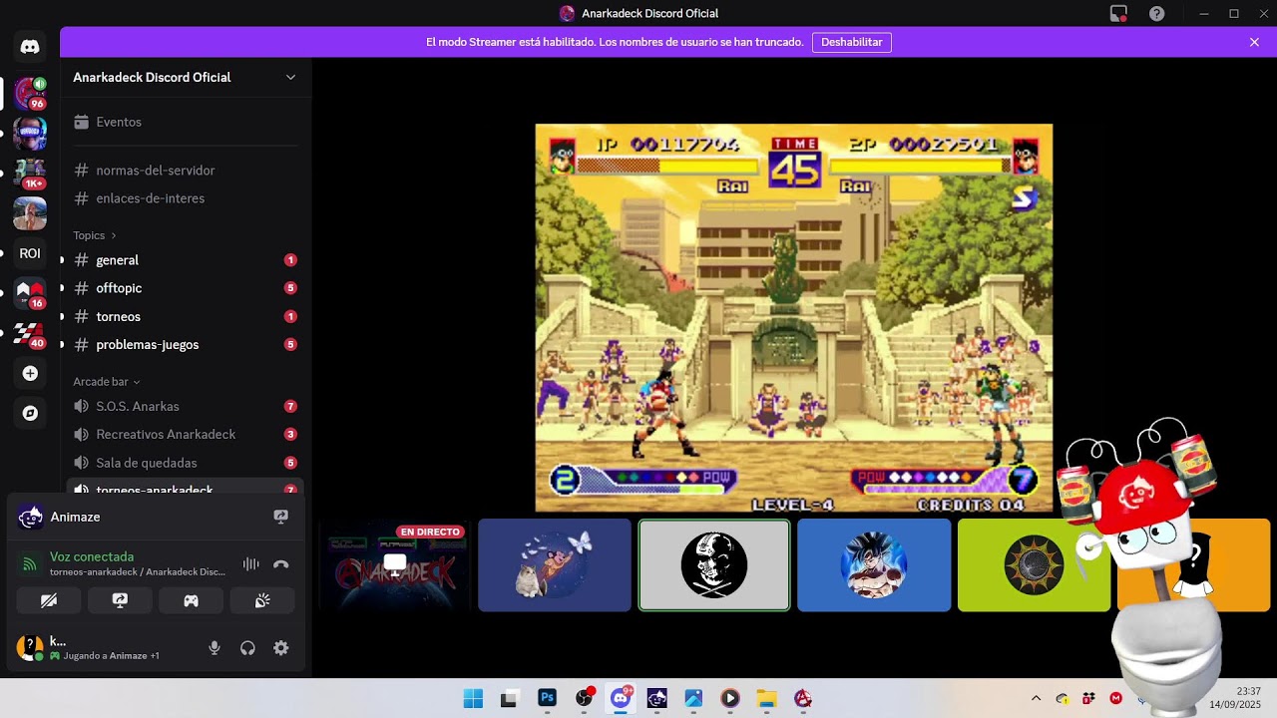This screenshot has width=1277, height=718.
Task: Open the checkered-flag server with 40 badge
Action: pyautogui.click(x=30, y=333)
